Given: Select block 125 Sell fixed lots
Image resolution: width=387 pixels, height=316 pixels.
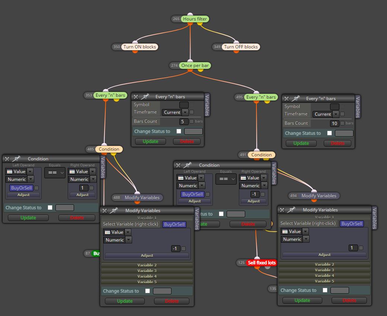Looking at the screenshot, I should 262,263.
